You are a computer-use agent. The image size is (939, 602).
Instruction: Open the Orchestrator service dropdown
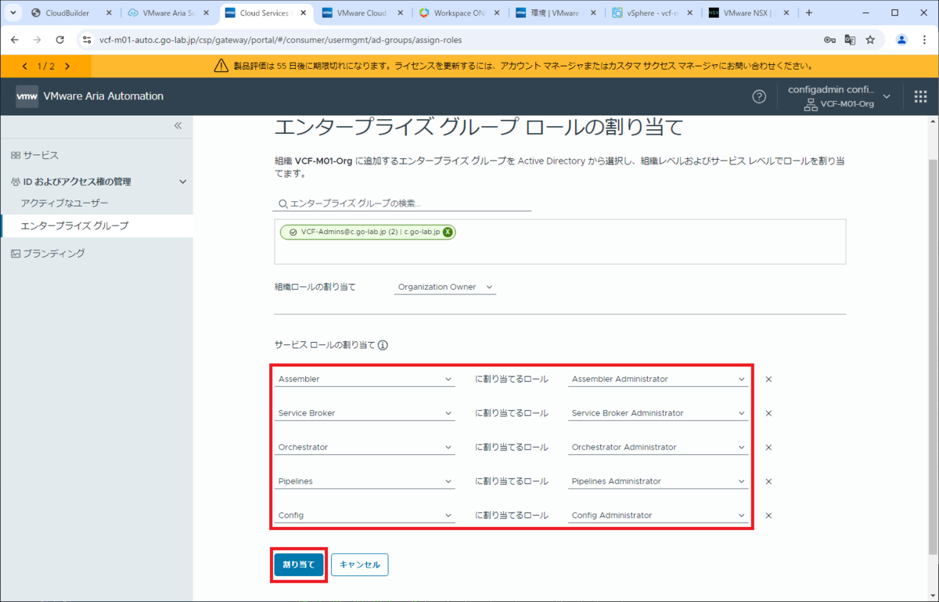coord(365,447)
